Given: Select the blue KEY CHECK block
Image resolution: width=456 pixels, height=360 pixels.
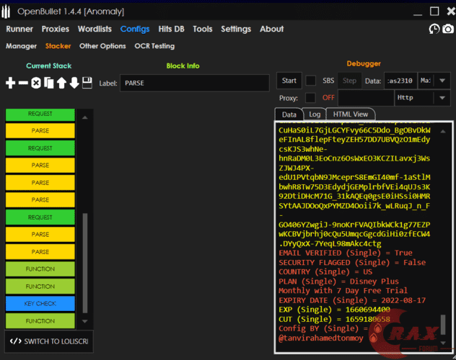Looking at the screenshot, I should pos(40,304).
